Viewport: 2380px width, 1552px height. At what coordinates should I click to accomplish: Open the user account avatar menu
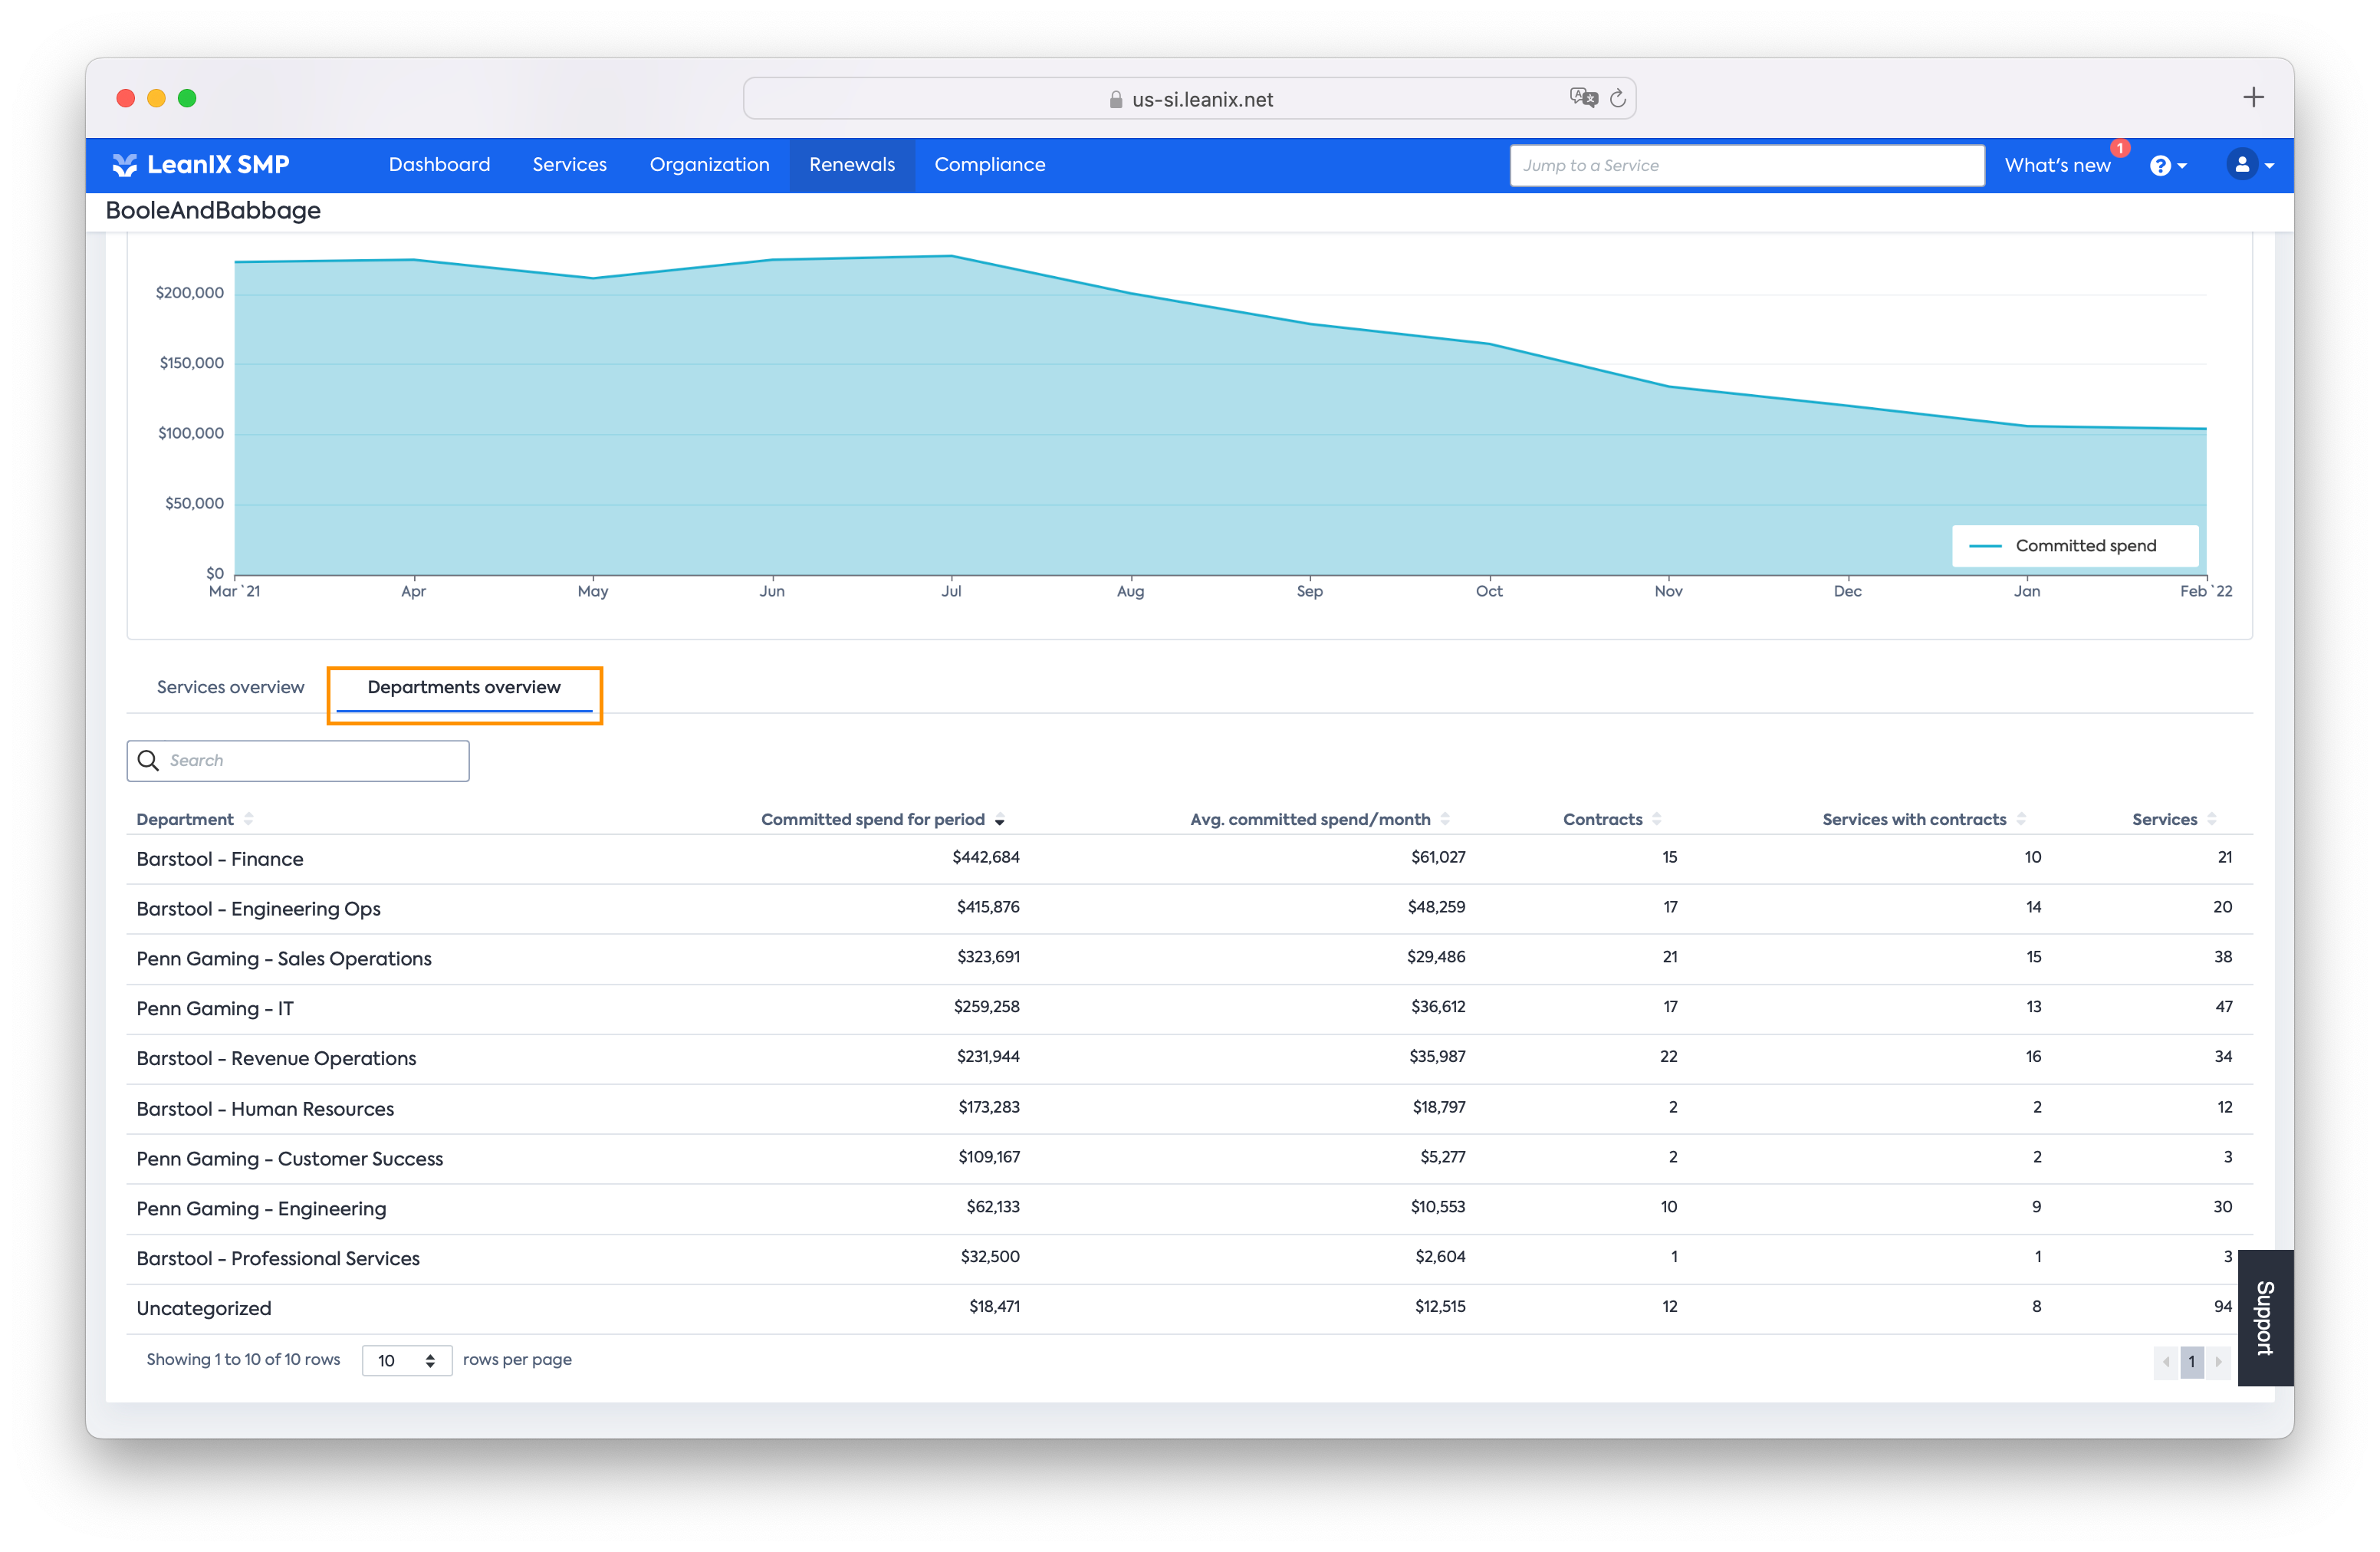(x=2249, y=165)
